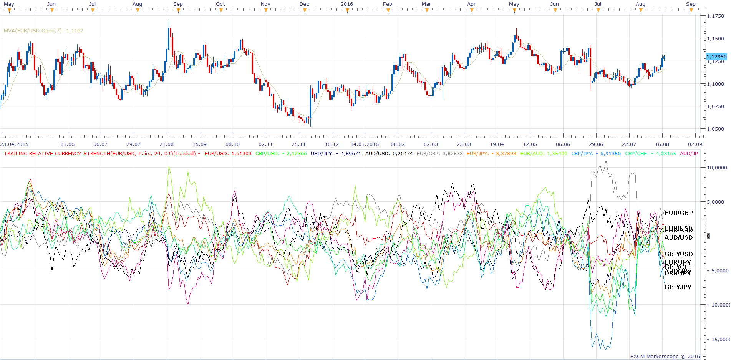
Task: Click the orange marker under Feb
Action: point(388,11)
